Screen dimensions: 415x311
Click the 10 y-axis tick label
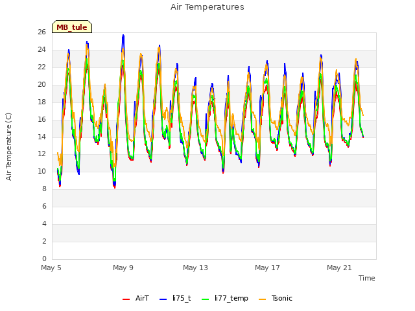[x=41, y=171]
